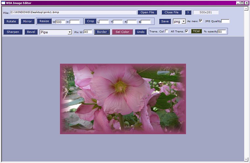The height and width of the screenshot is (163, 250).
Task: Toggle the As new checkbox
Action: 201,21
